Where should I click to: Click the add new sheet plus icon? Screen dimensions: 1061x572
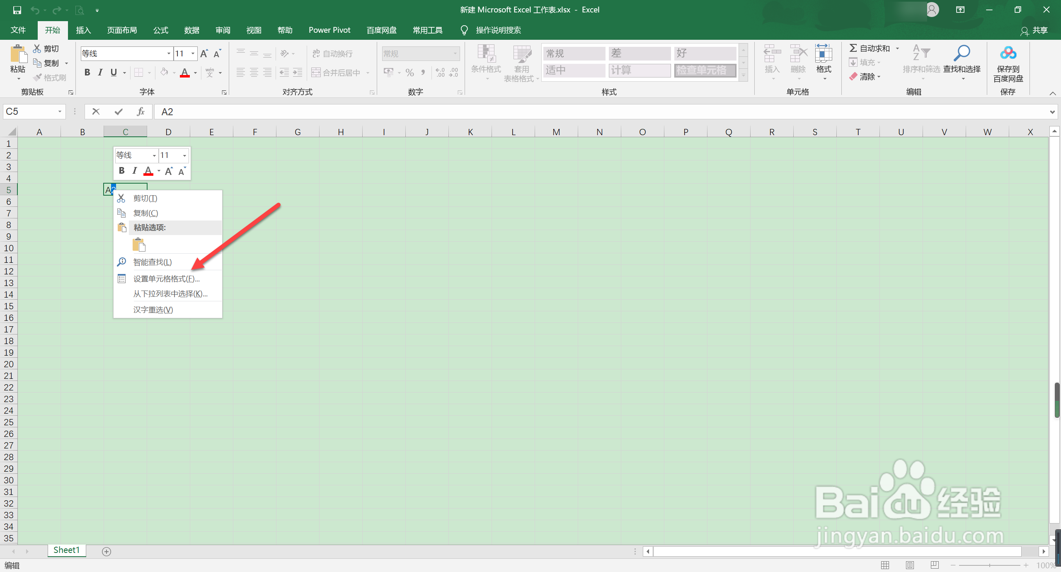(107, 551)
